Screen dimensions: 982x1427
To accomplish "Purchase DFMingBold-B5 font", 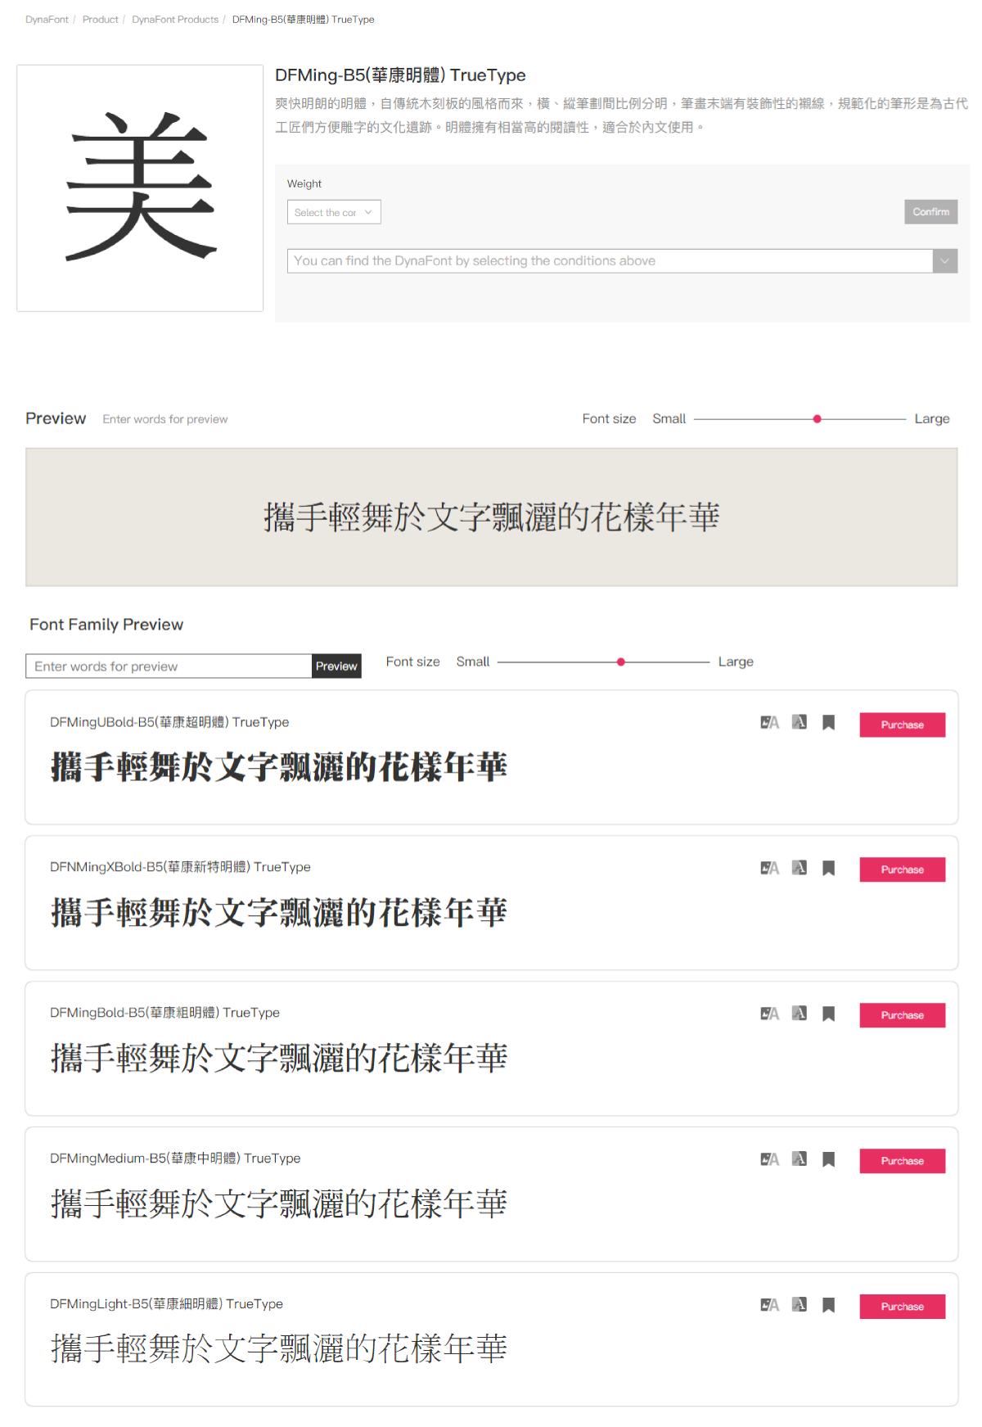I will click(x=903, y=1015).
